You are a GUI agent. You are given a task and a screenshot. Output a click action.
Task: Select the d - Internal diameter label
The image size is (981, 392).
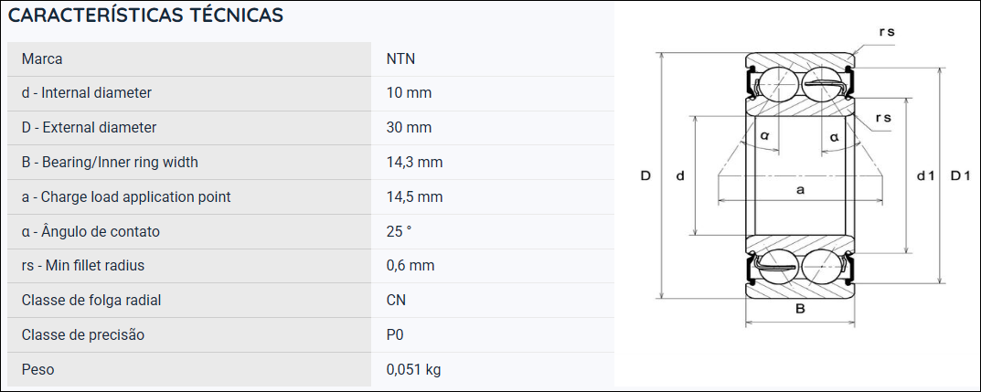tap(86, 93)
